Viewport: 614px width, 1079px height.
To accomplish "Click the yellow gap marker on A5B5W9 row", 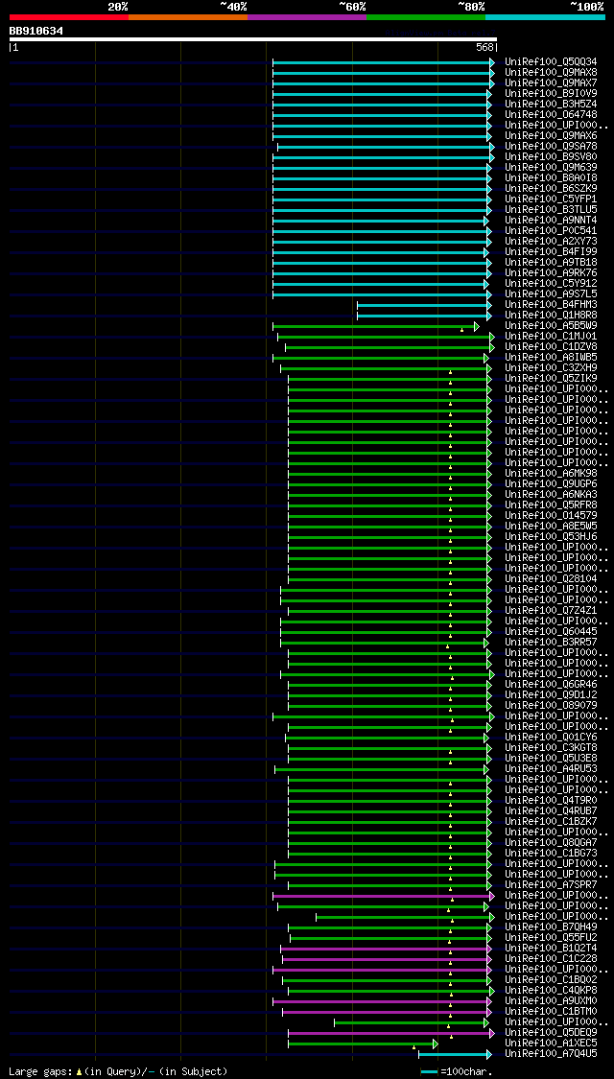I will point(461,330).
